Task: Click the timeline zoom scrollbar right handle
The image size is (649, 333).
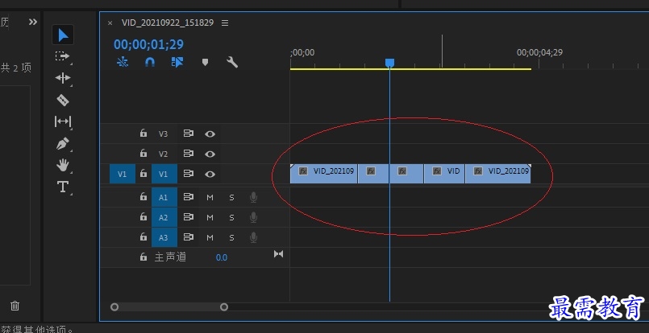Action: pyautogui.click(x=224, y=307)
